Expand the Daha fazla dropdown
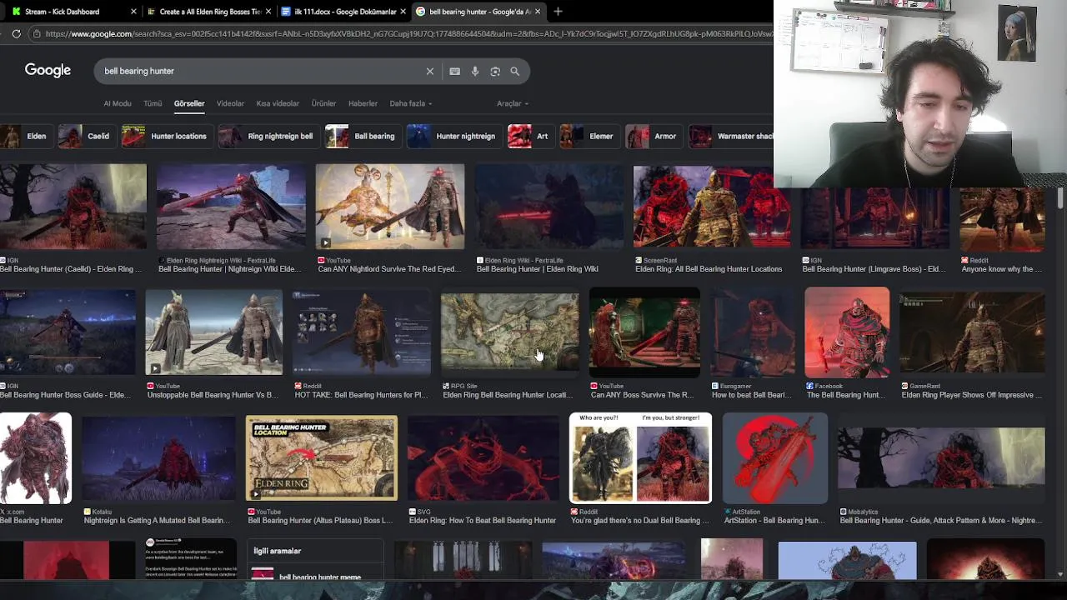 coord(410,103)
